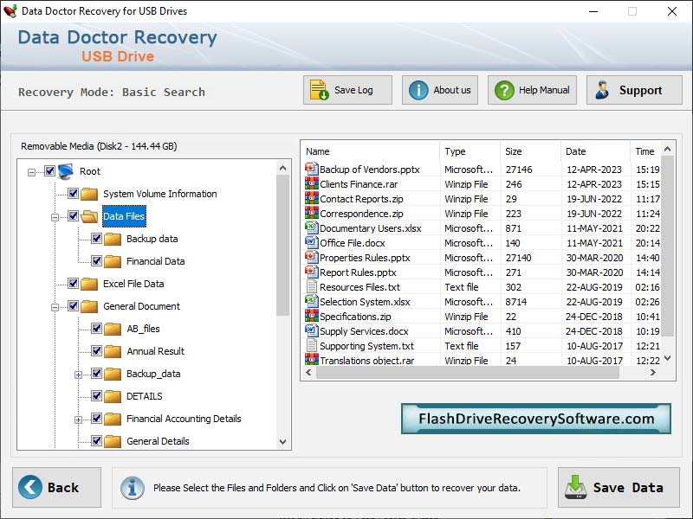Screen dimensions: 693x519
Task: Click the file list horizontal scrollbar
Action: coord(468,374)
